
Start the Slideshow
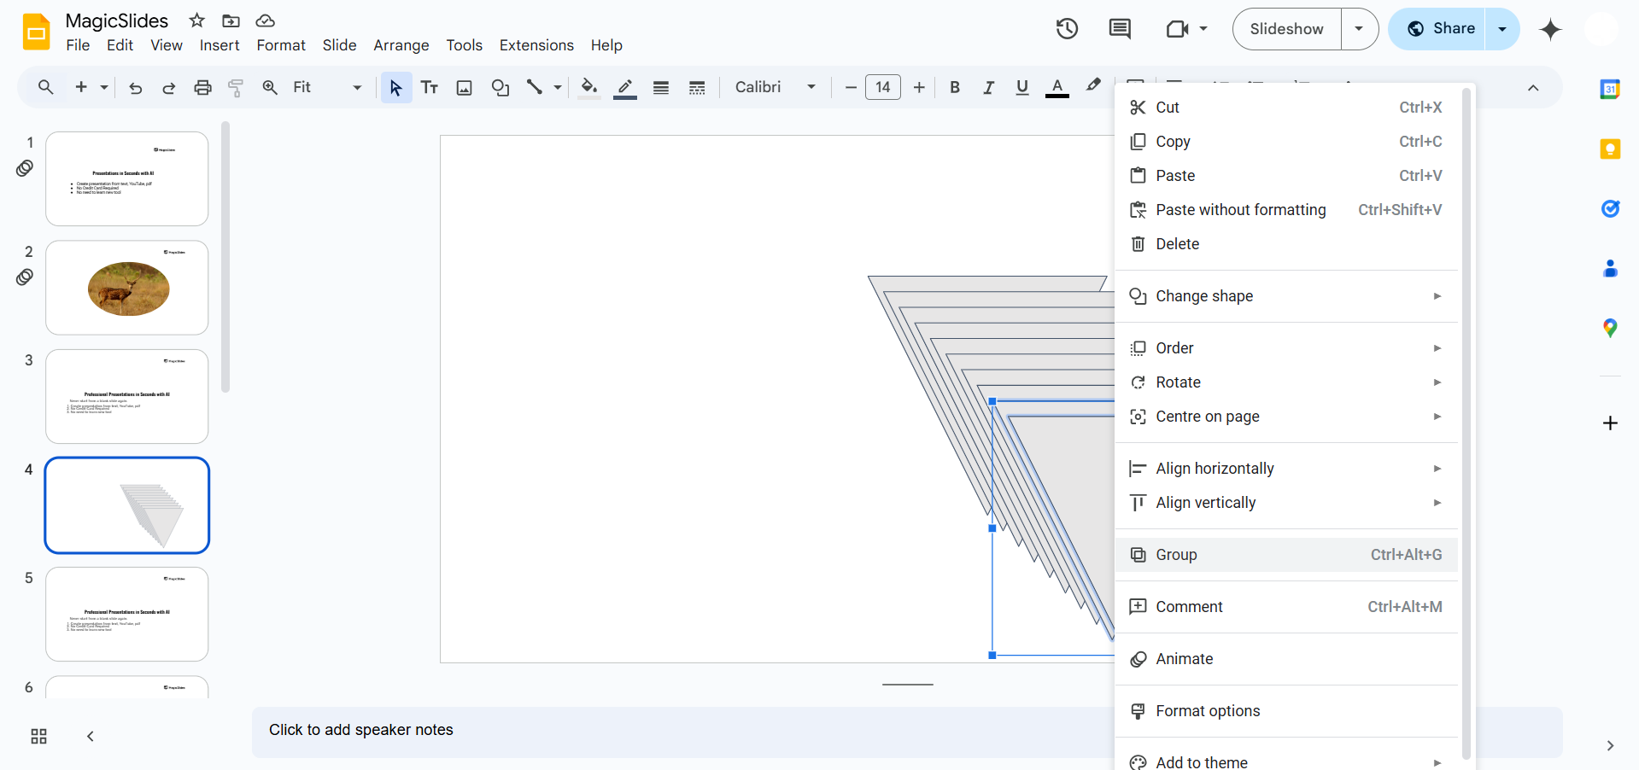[x=1286, y=29]
